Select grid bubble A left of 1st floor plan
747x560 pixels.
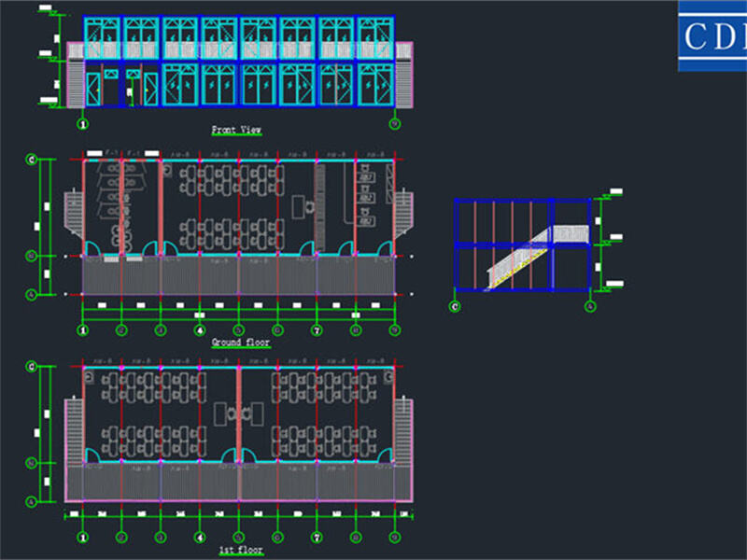point(31,502)
